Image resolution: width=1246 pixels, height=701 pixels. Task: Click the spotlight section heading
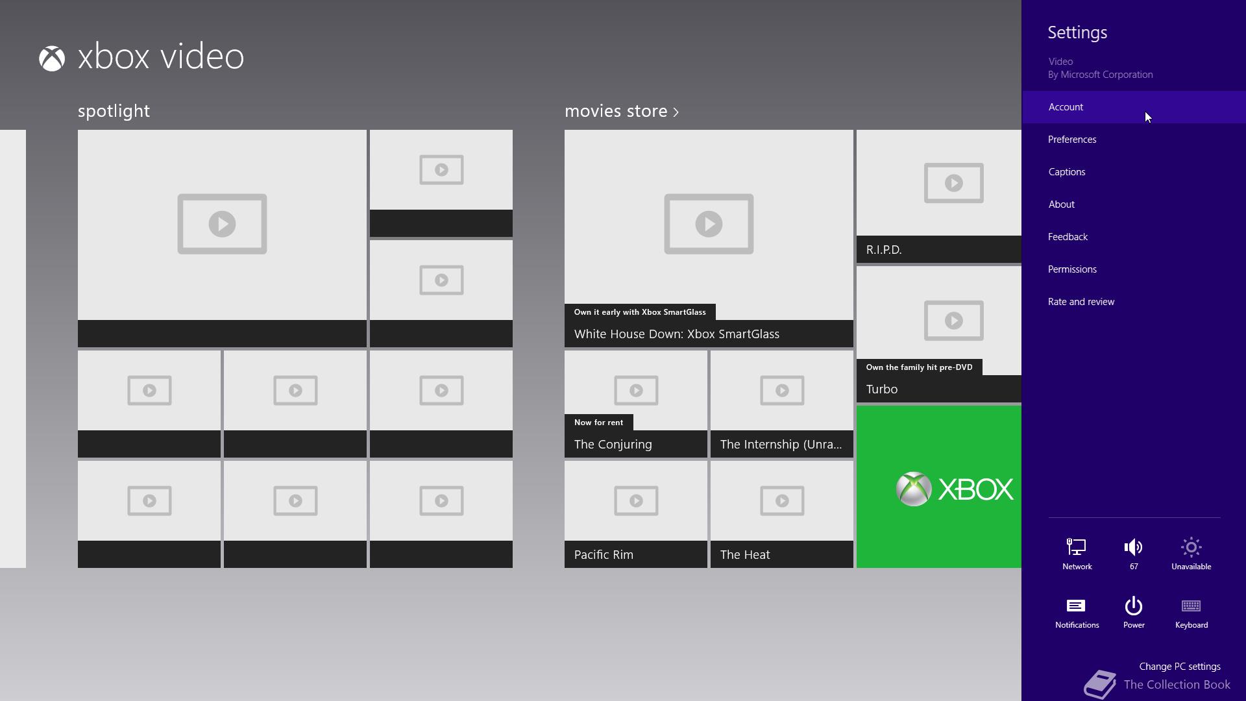pyautogui.click(x=114, y=111)
